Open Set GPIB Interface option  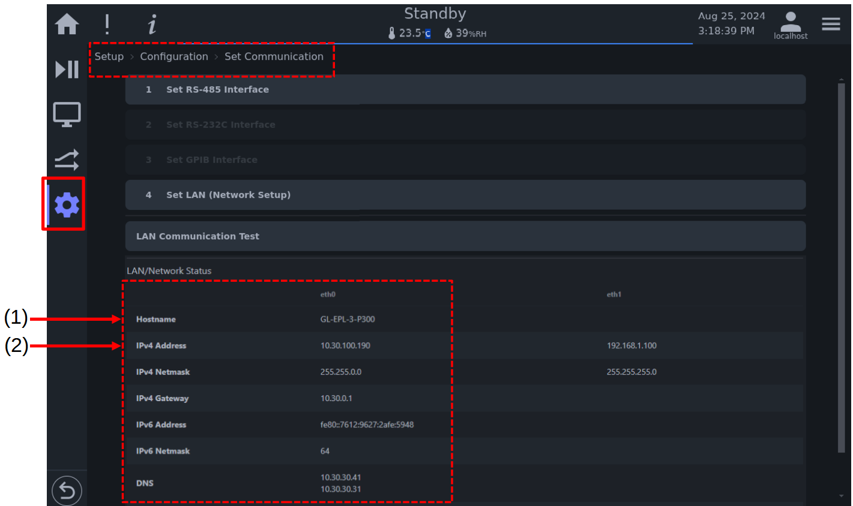point(465,159)
